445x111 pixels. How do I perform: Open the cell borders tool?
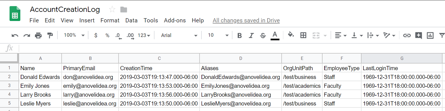pos(303,35)
